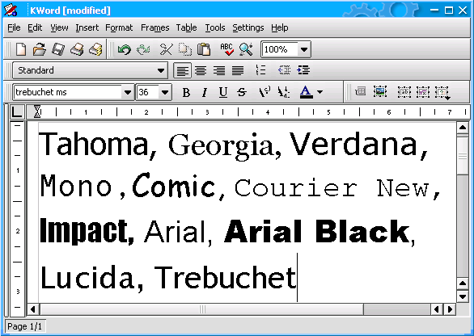Open the Edit menu
Screen dimensions: 474x336
tap(35, 27)
